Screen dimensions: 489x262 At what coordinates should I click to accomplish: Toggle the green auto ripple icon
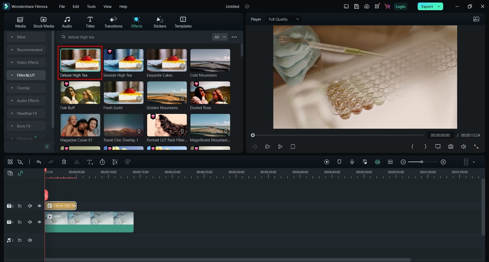tap(378, 162)
